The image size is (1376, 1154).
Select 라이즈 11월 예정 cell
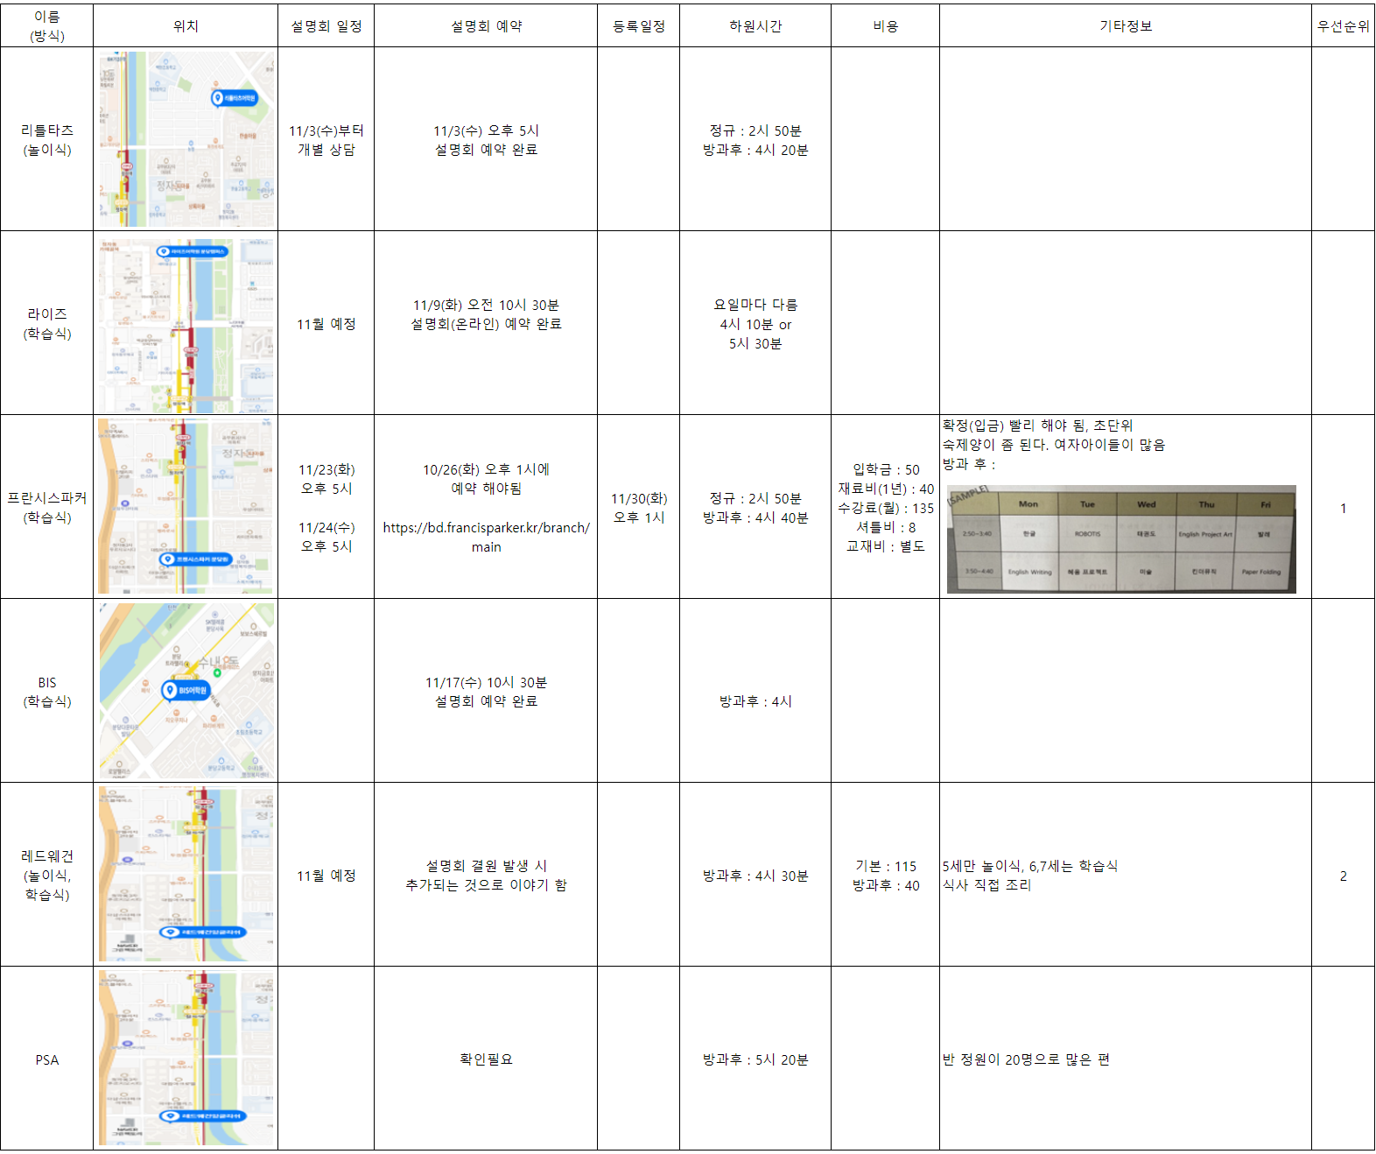(326, 323)
